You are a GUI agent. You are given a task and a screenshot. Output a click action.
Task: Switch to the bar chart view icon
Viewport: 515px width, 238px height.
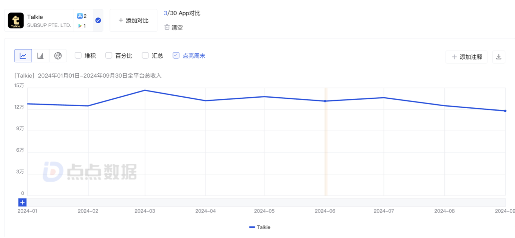click(41, 56)
